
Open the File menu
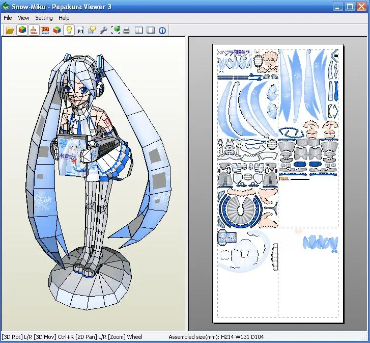coord(8,18)
